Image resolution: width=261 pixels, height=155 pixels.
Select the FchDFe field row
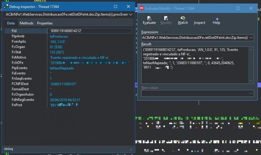coord(69,63)
